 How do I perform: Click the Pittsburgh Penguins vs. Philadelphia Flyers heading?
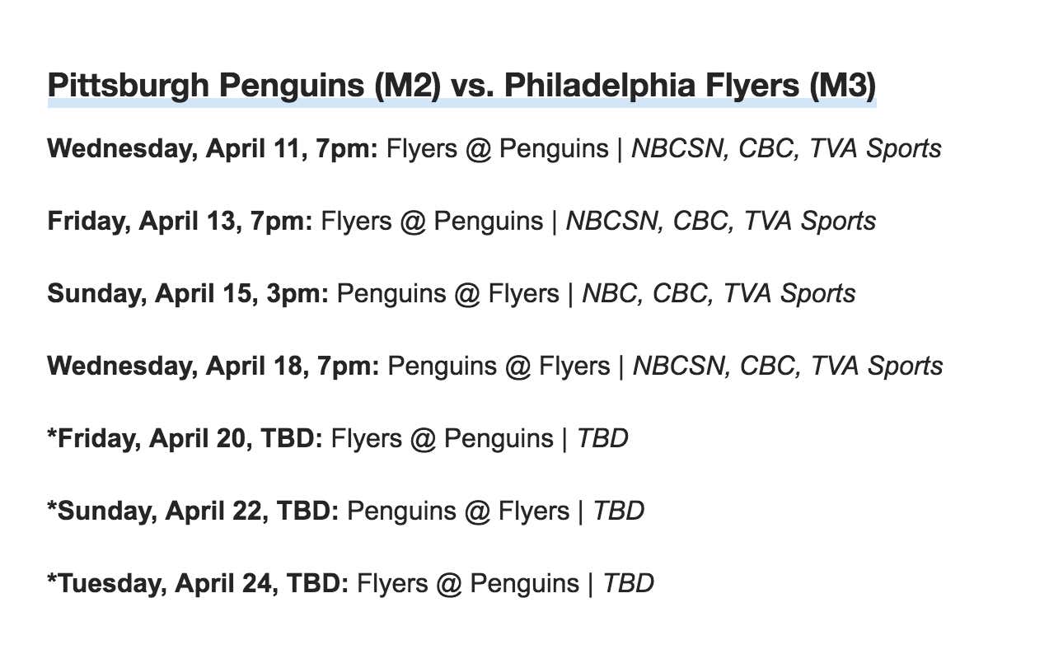click(x=461, y=86)
